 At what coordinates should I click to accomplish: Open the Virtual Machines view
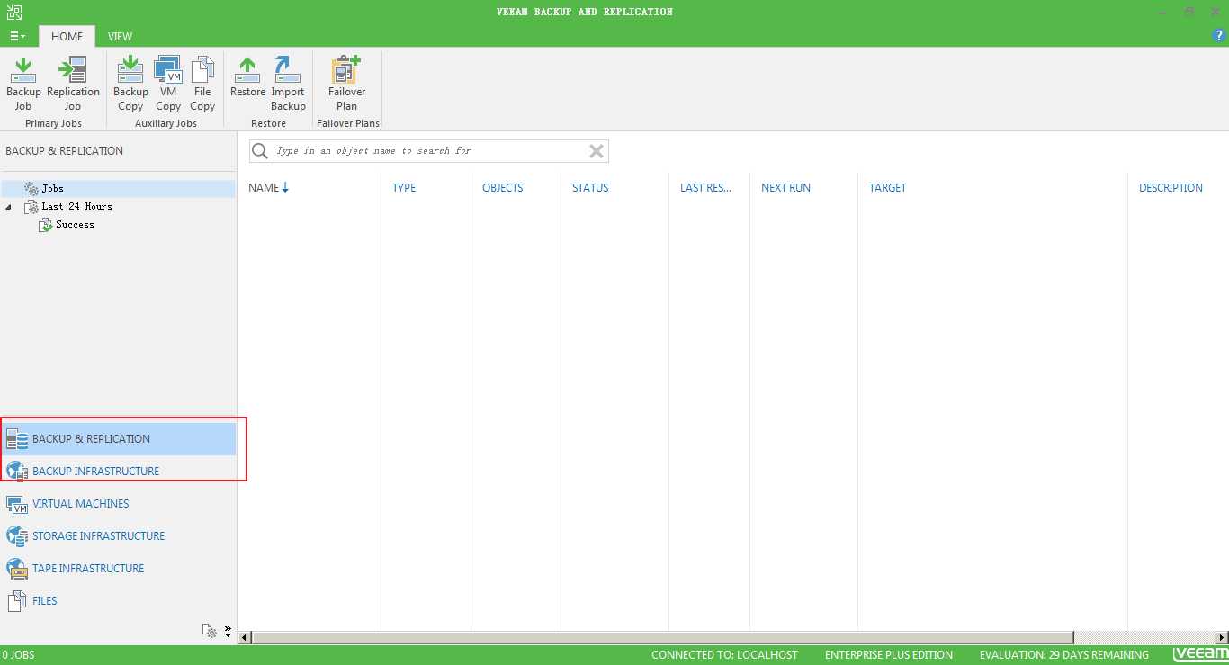[119, 504]
